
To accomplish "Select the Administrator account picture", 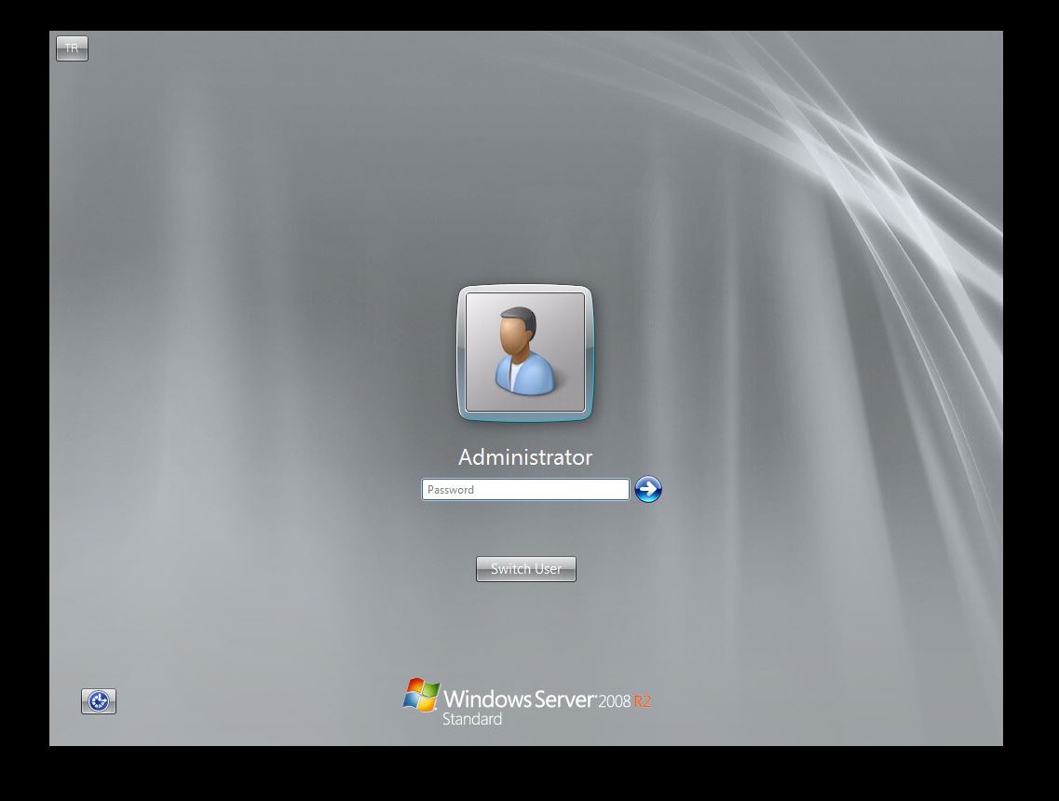I will [x=525, y=353].
